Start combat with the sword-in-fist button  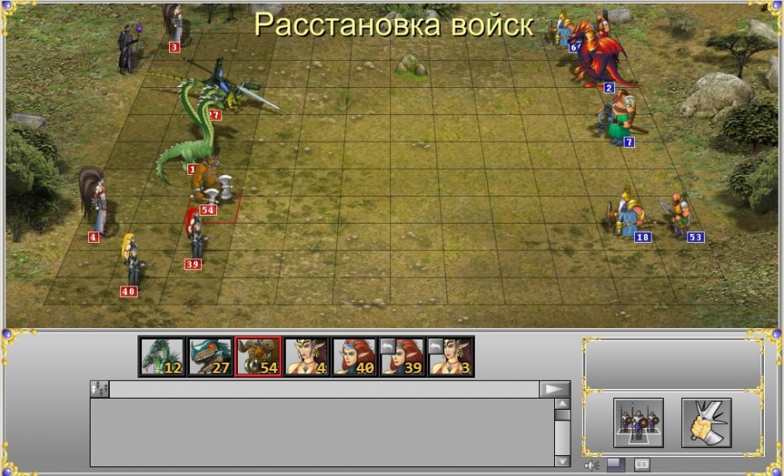706,423
